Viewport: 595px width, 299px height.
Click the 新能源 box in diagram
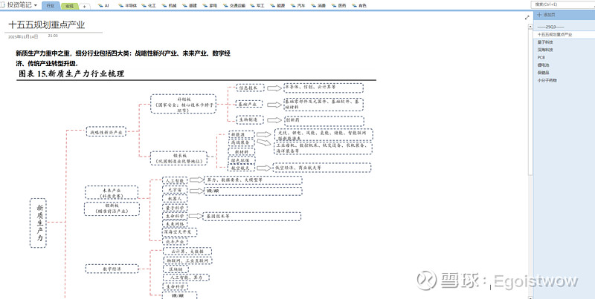pyautogui.click(x=241, y=134)
